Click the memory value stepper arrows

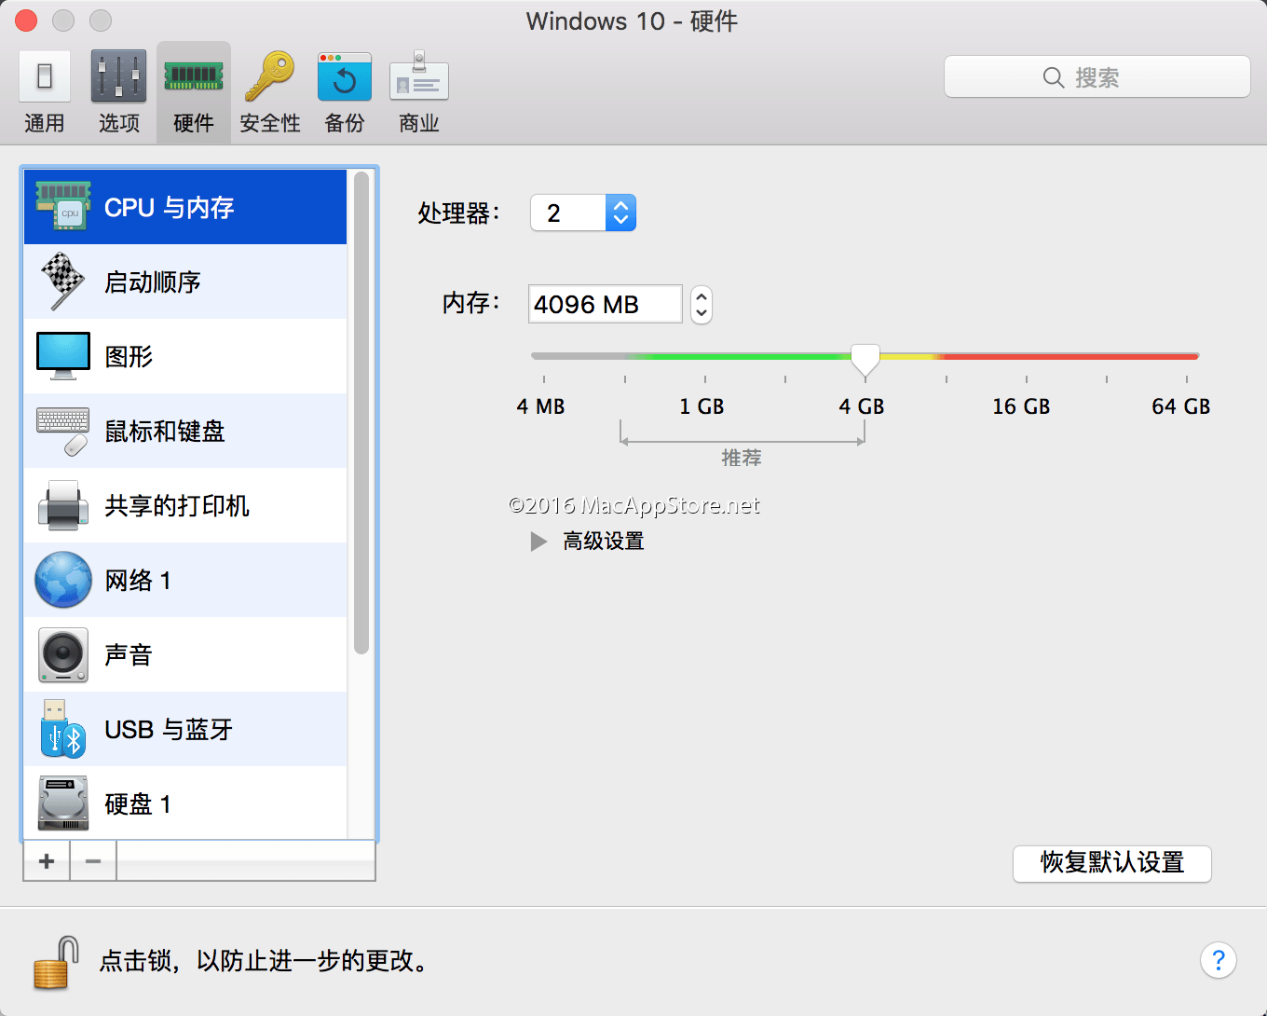700,304
